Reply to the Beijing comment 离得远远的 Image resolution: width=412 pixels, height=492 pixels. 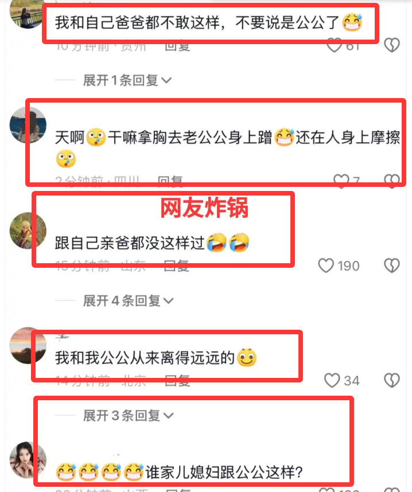[177, 381]
